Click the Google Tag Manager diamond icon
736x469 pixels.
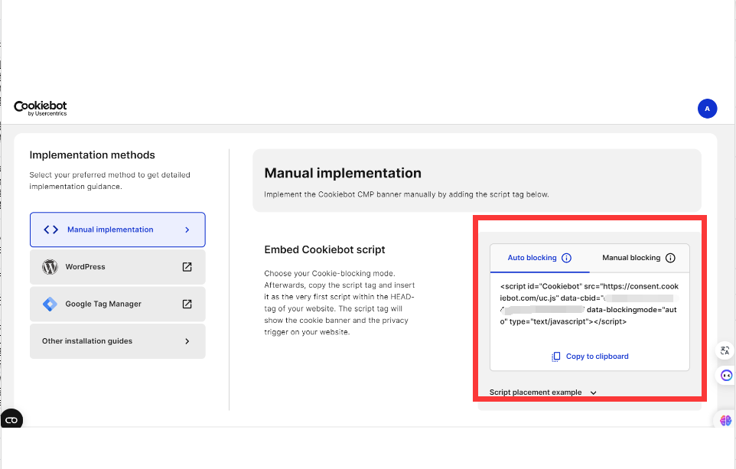tap(50, 305)
